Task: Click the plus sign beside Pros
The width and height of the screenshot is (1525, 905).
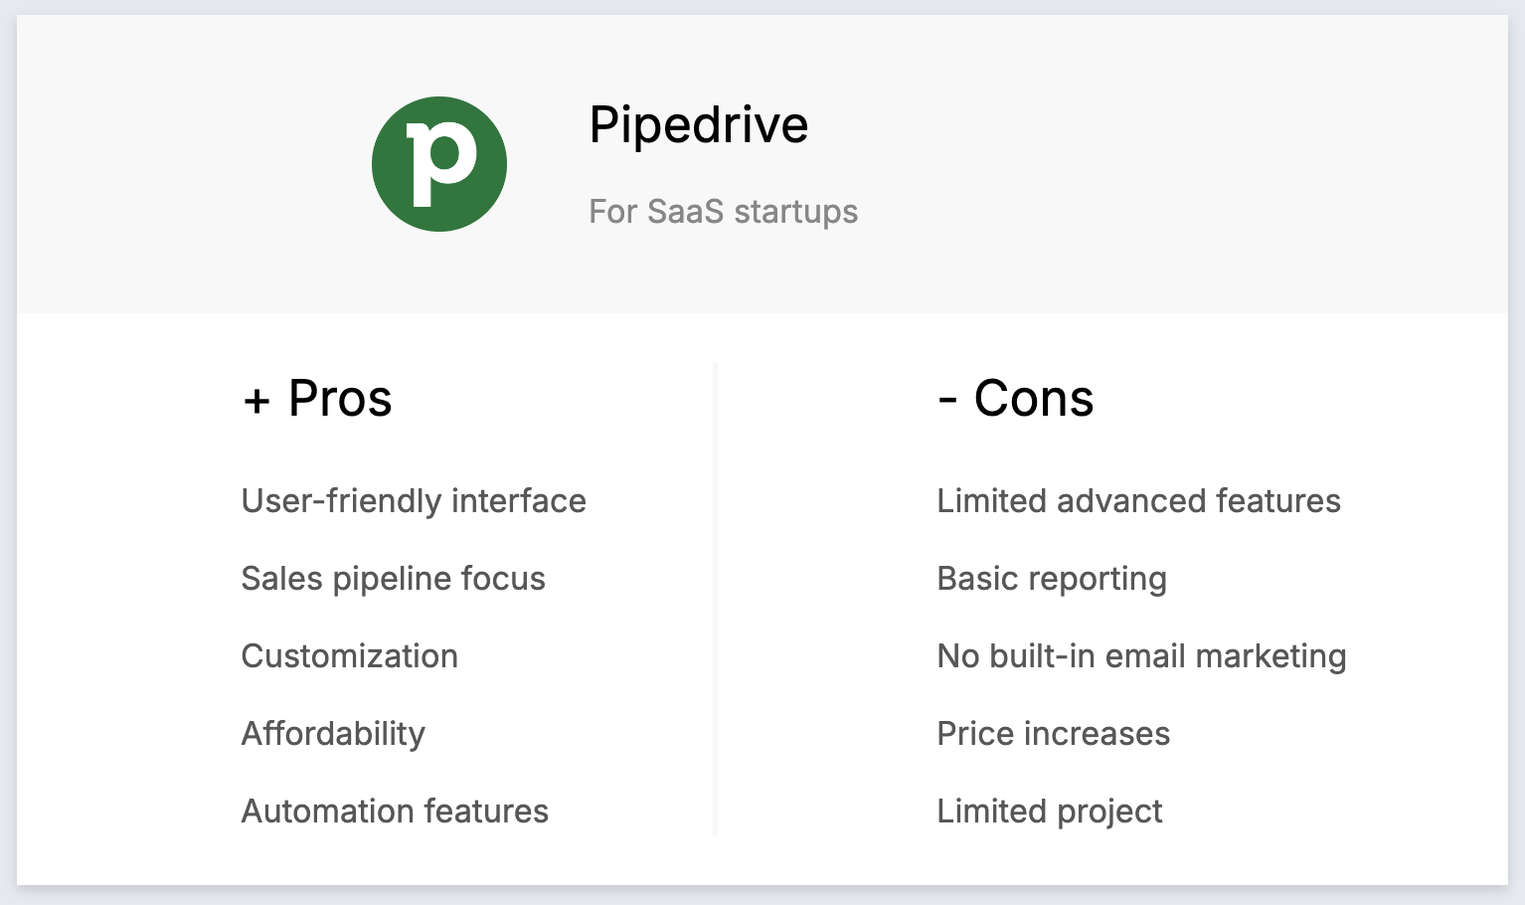Action: 256,401
